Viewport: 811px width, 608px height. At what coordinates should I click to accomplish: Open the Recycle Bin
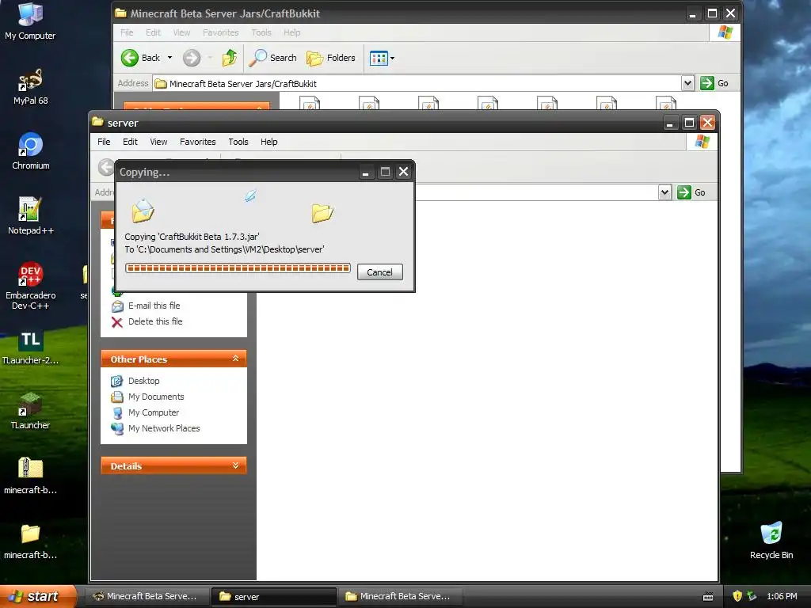771,541
